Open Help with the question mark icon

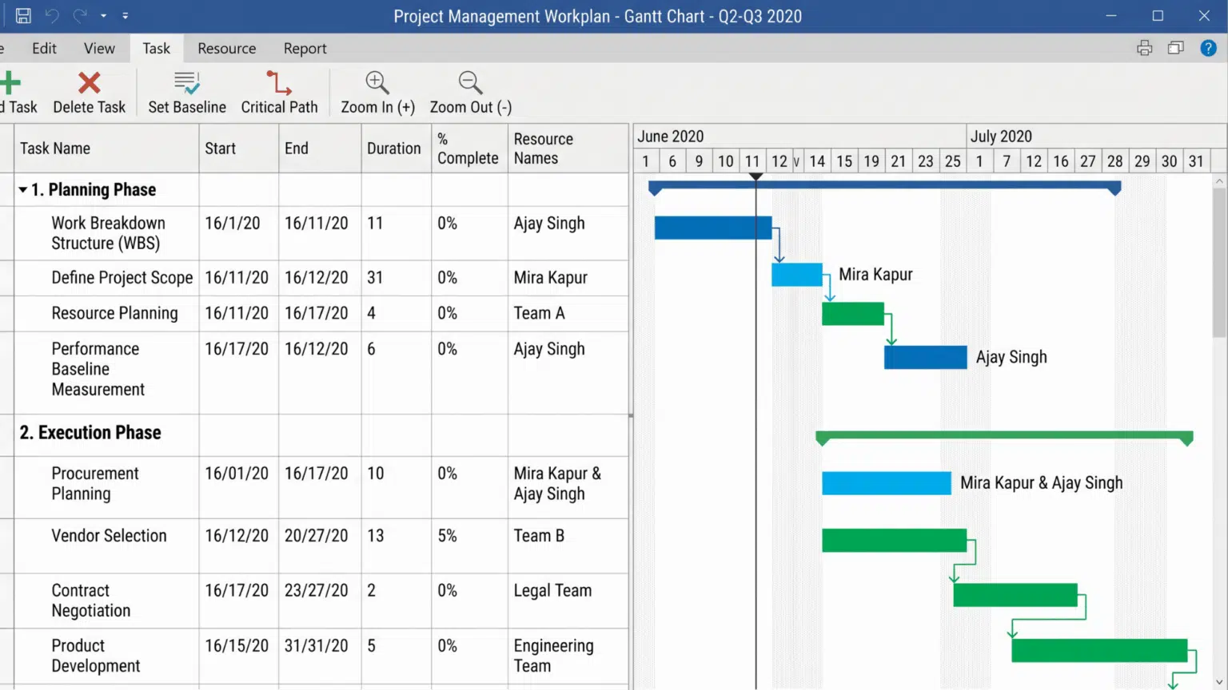[x=1209, y=48]
